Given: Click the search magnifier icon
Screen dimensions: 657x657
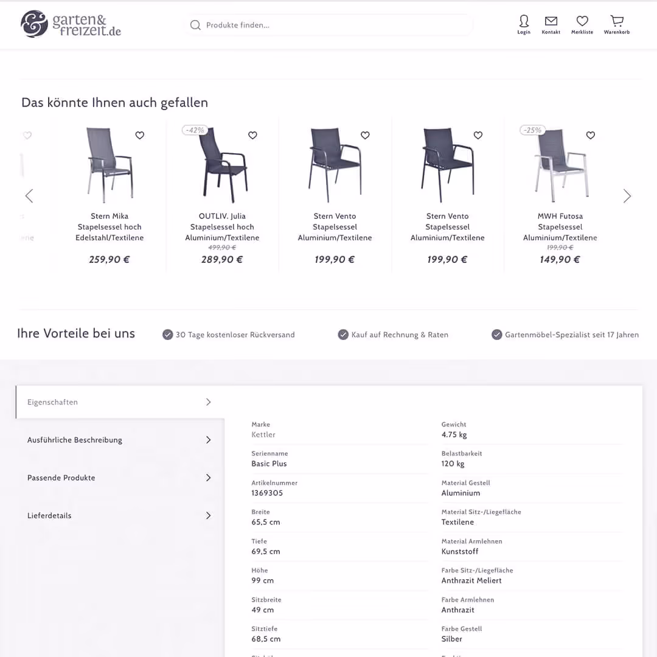Looking at the screenshot, I should tap(195, 25).
